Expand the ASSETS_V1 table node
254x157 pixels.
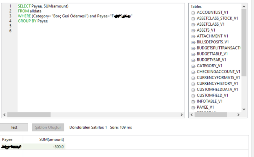[x=193, y=30]
